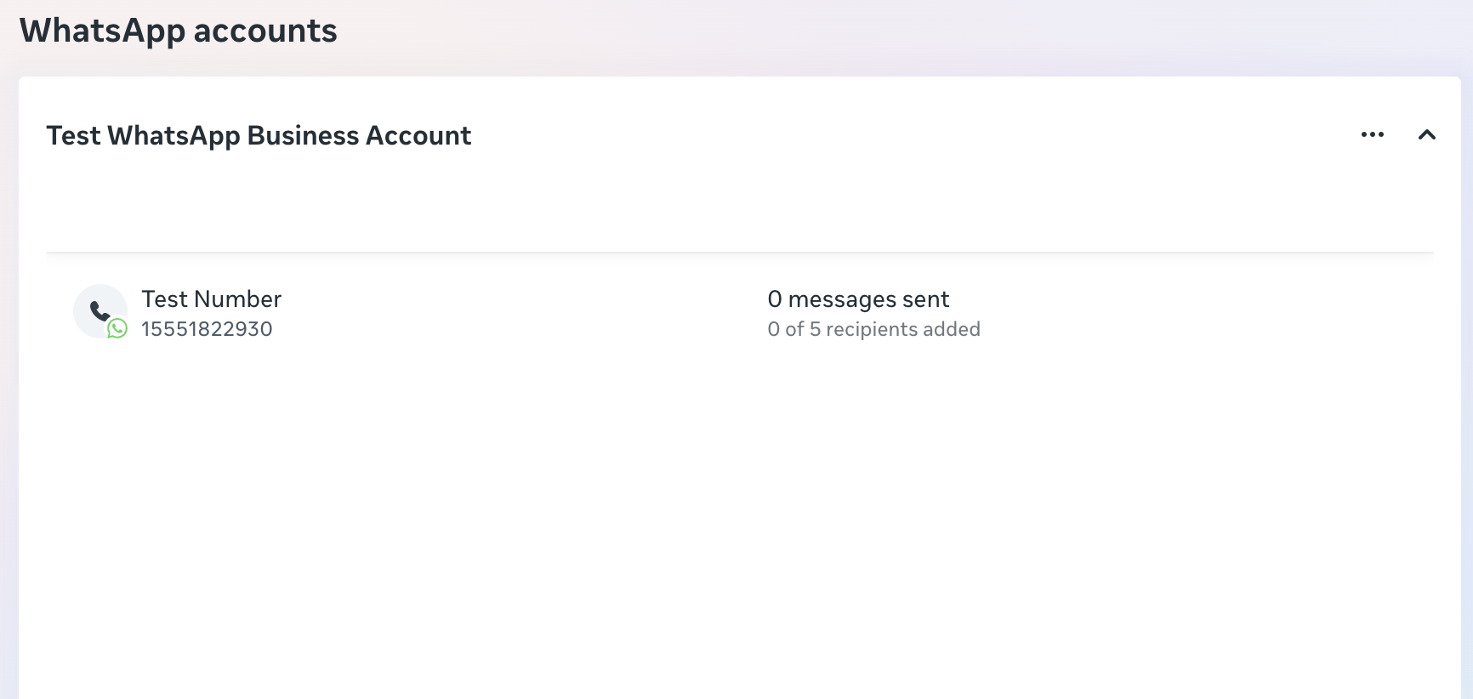
Task: Click the 0 messages sent label
Action: pyautogui.click(x=858, y=298)
